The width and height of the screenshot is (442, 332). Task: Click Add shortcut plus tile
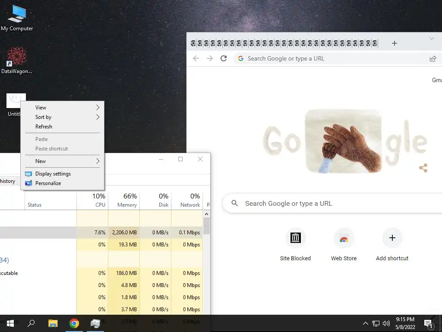click(x=392, y=245)
